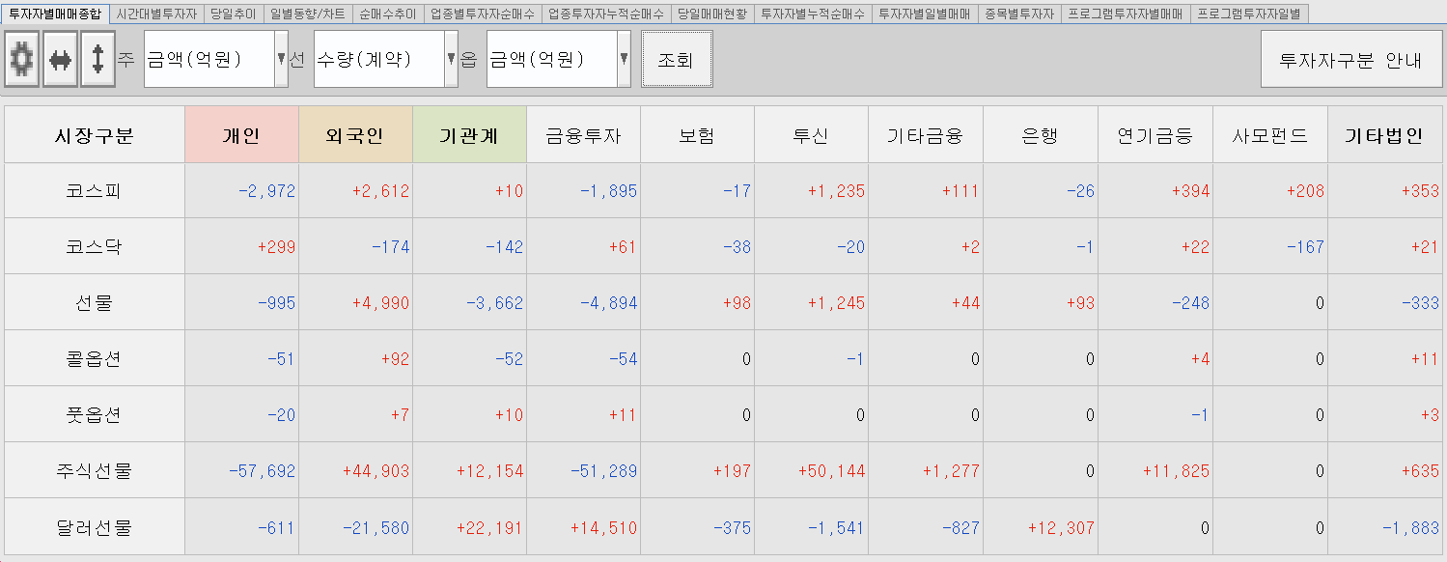Click the 외국인 column header
The width and height of the screenshot is (1447, 562).
(x=354, y=134)
